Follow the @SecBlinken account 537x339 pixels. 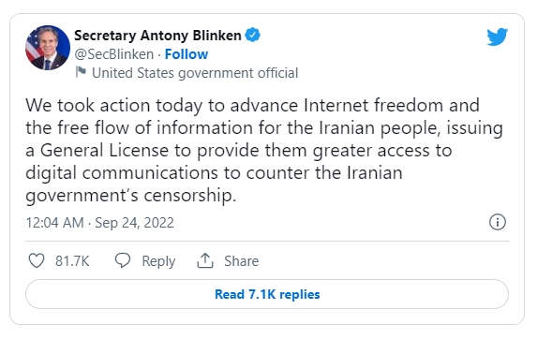click(x=186, y=54)
